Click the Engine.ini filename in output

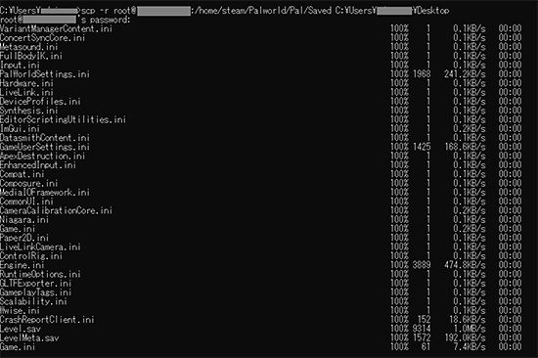coord(22,265)
